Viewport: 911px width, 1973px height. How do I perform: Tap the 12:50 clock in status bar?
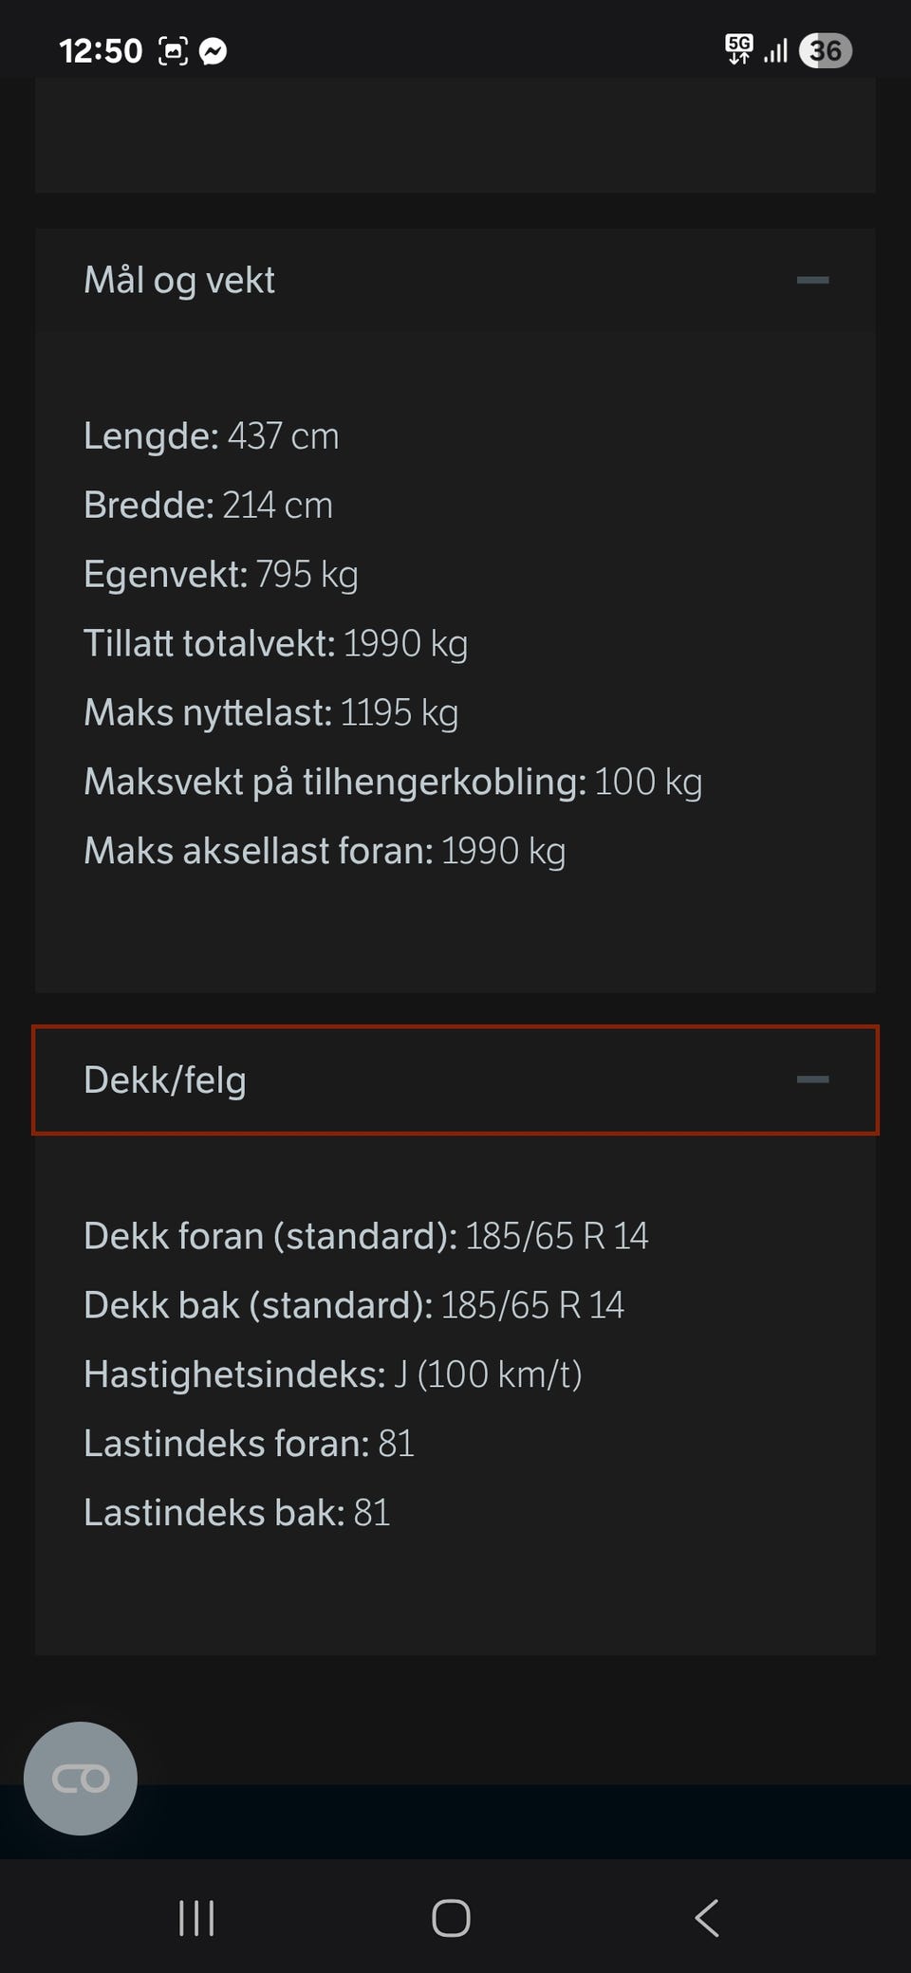(x=101, y=51)
